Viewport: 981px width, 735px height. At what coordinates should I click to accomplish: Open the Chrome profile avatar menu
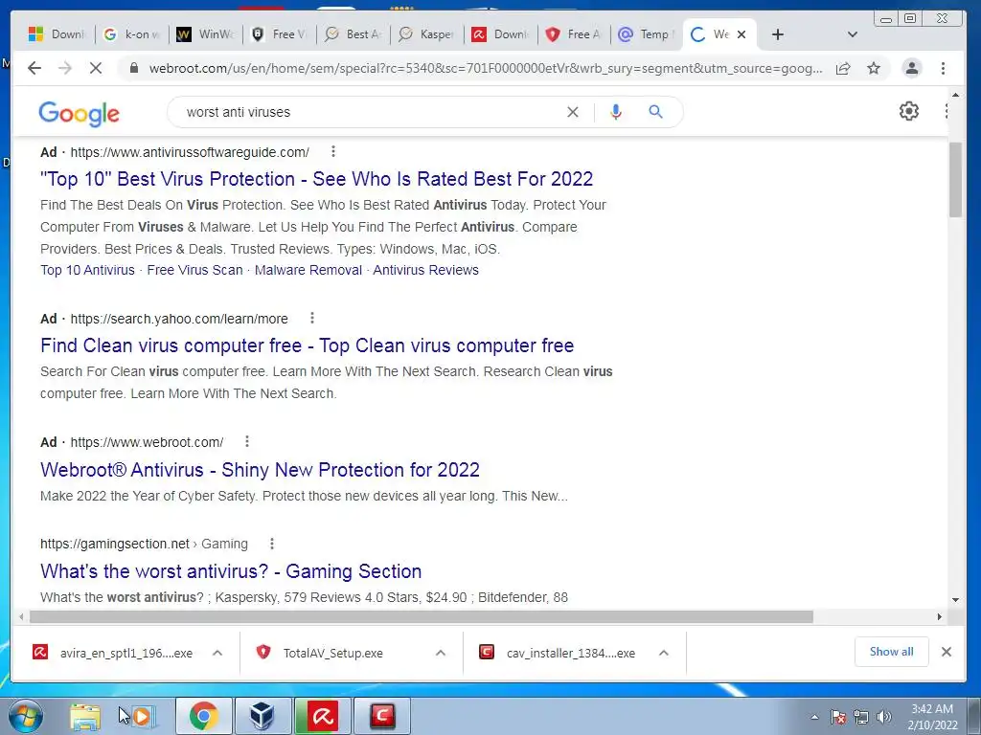(912, 68)
